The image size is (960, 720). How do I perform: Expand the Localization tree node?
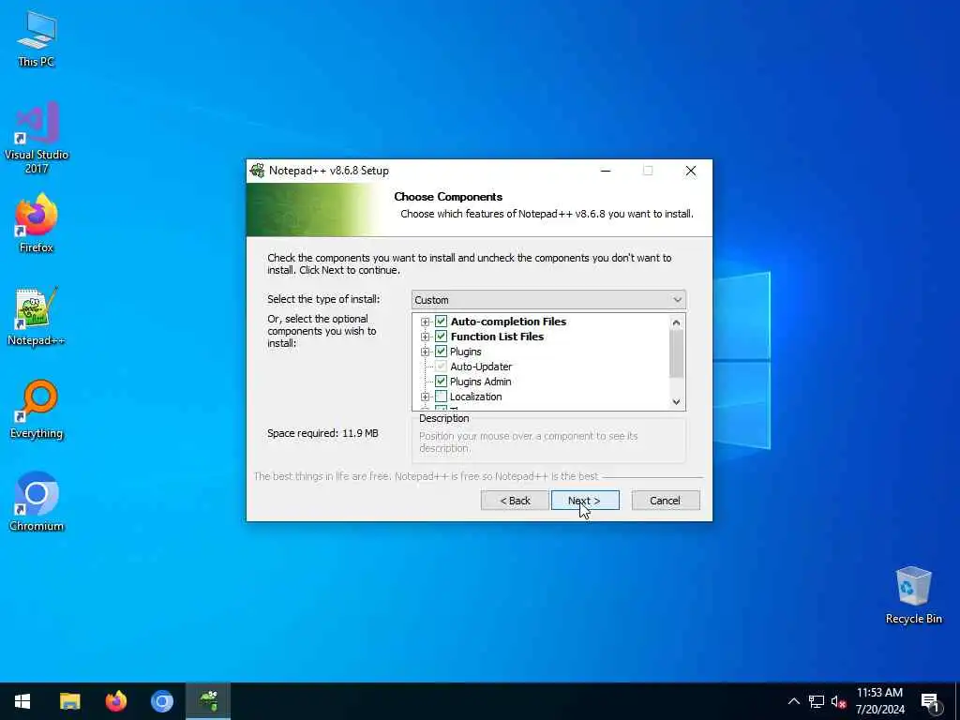425,397
